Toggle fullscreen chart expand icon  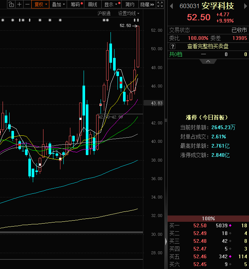(160, 4)
